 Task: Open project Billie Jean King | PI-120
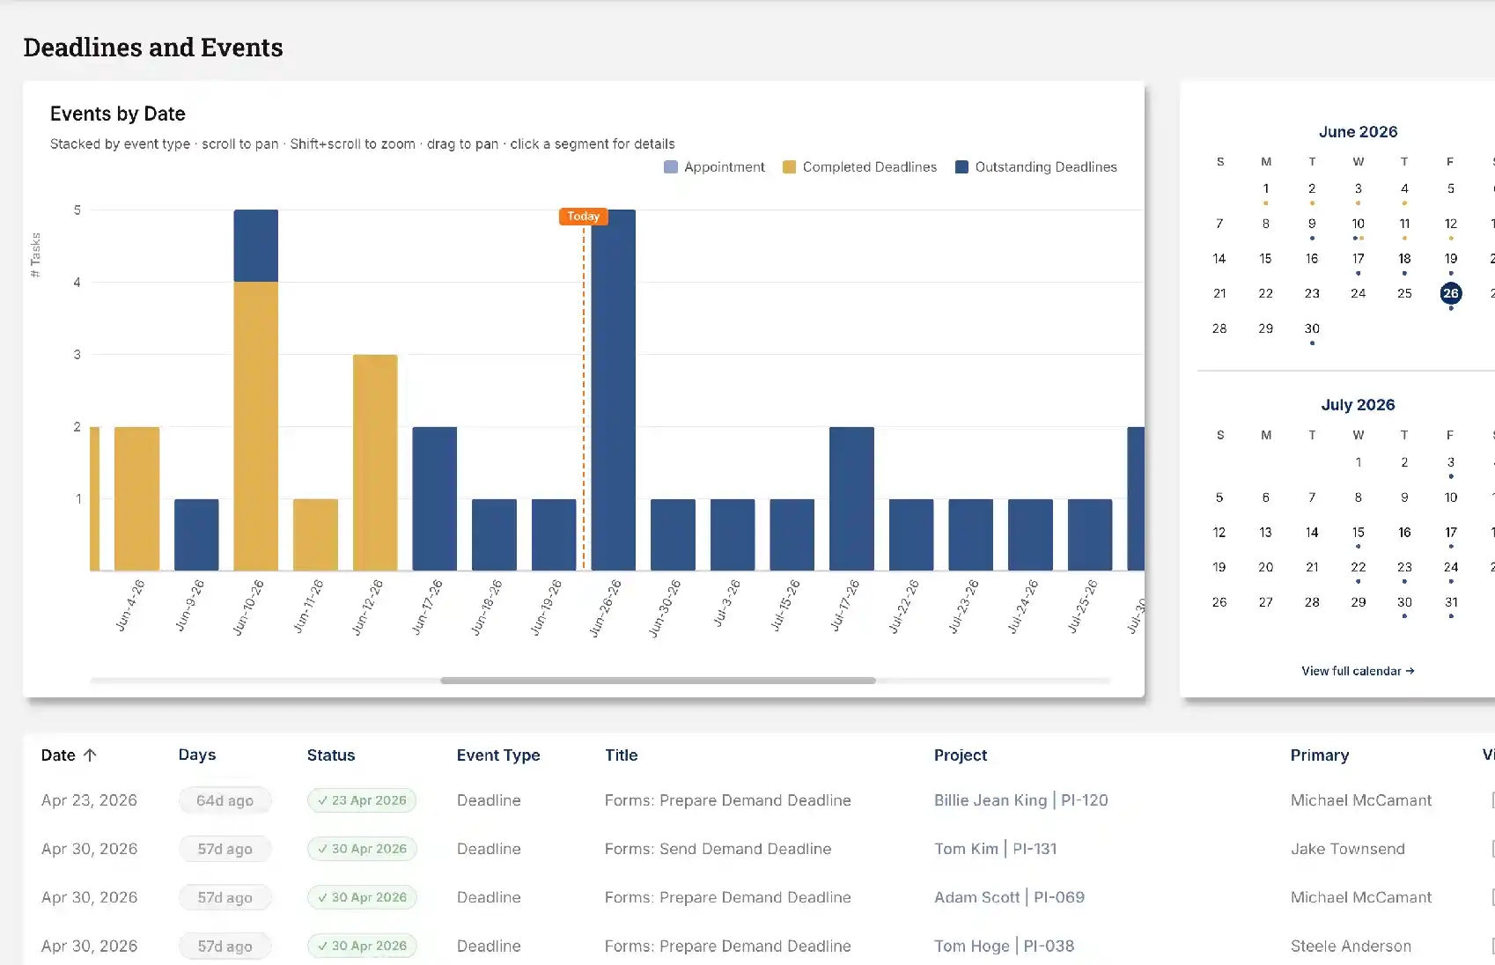point(1020,800)
